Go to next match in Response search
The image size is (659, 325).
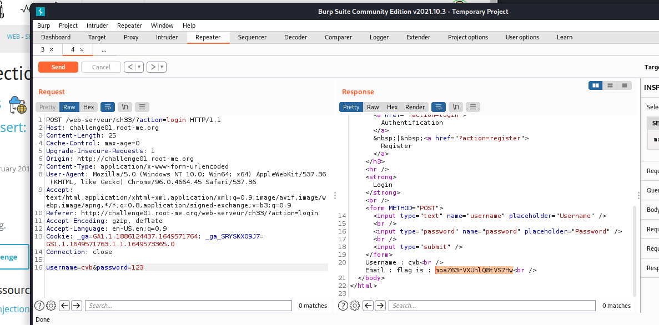pyautogui.click(x=380, y=306)
